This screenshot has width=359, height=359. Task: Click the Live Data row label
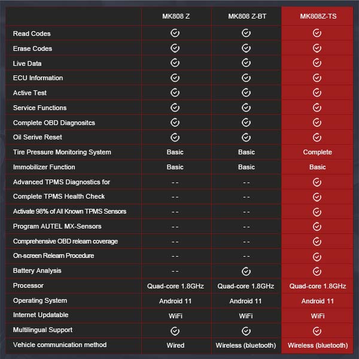coord(28,63)
